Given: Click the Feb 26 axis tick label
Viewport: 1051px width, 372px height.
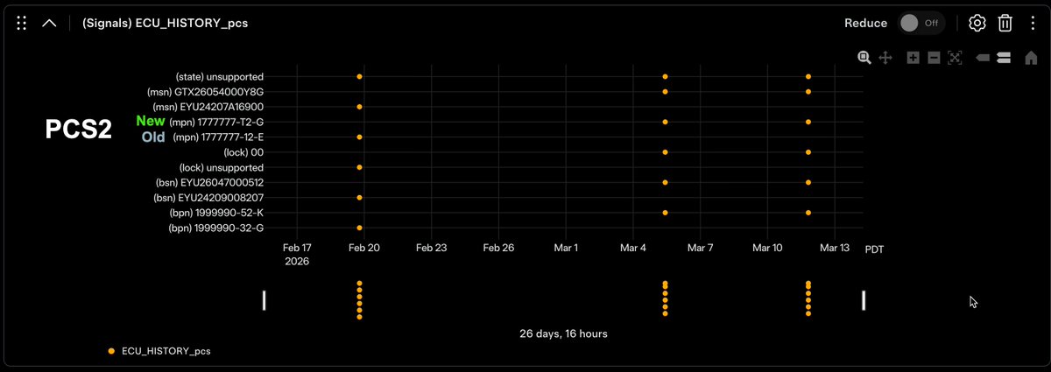Looking at the screenshot, I should coord(498,248).
